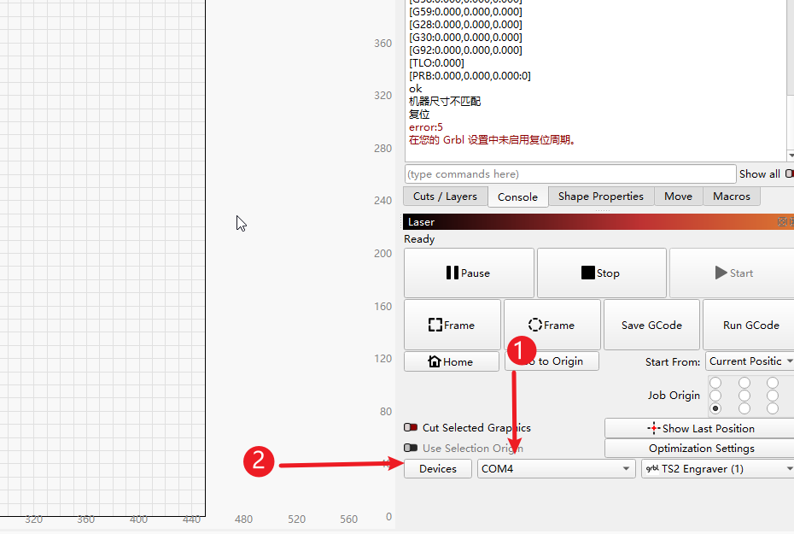Click the console command input field
Screen dimensions: 794x534
pyautogui.click(x=569, y=174)
